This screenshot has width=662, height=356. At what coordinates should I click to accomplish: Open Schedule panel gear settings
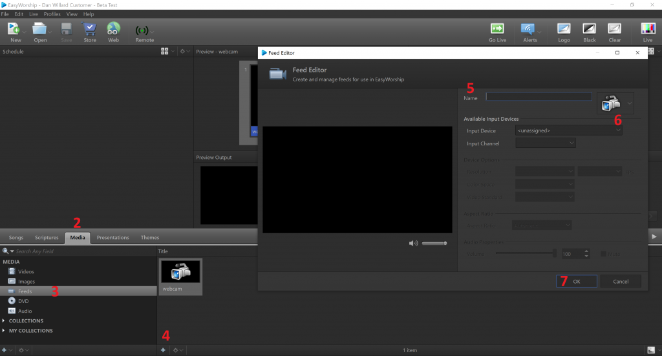[182, 51]
